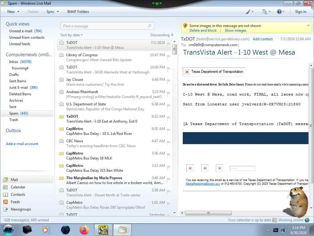Toggle flag on CapMetro Bus Delay 18 MLK message
The height and width of the screenshot is (236, 314).
[x=168, y=155]
